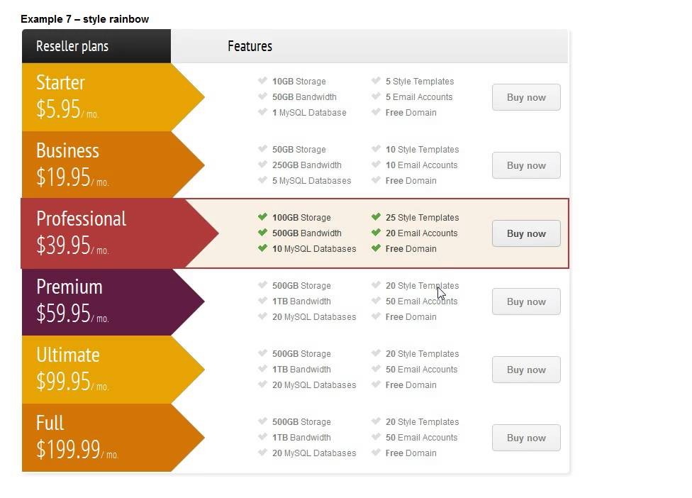Click the Buy now button for Business plan

click(526, 165)
